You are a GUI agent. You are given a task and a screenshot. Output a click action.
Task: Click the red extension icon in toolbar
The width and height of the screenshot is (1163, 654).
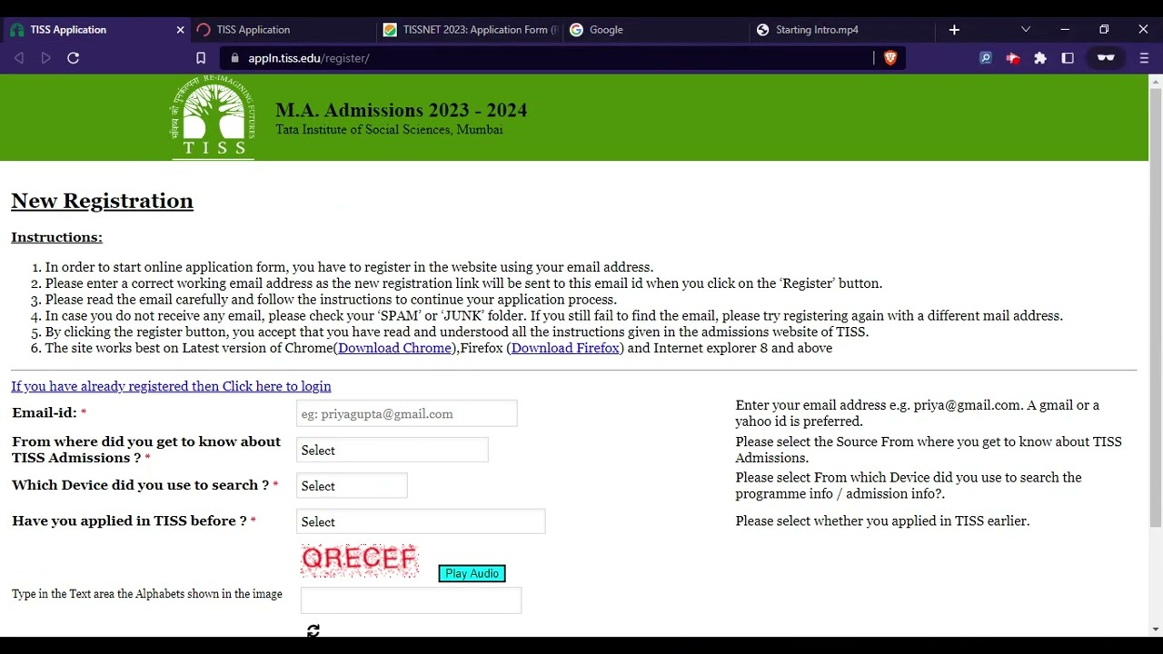click(x=1013, y=58)
